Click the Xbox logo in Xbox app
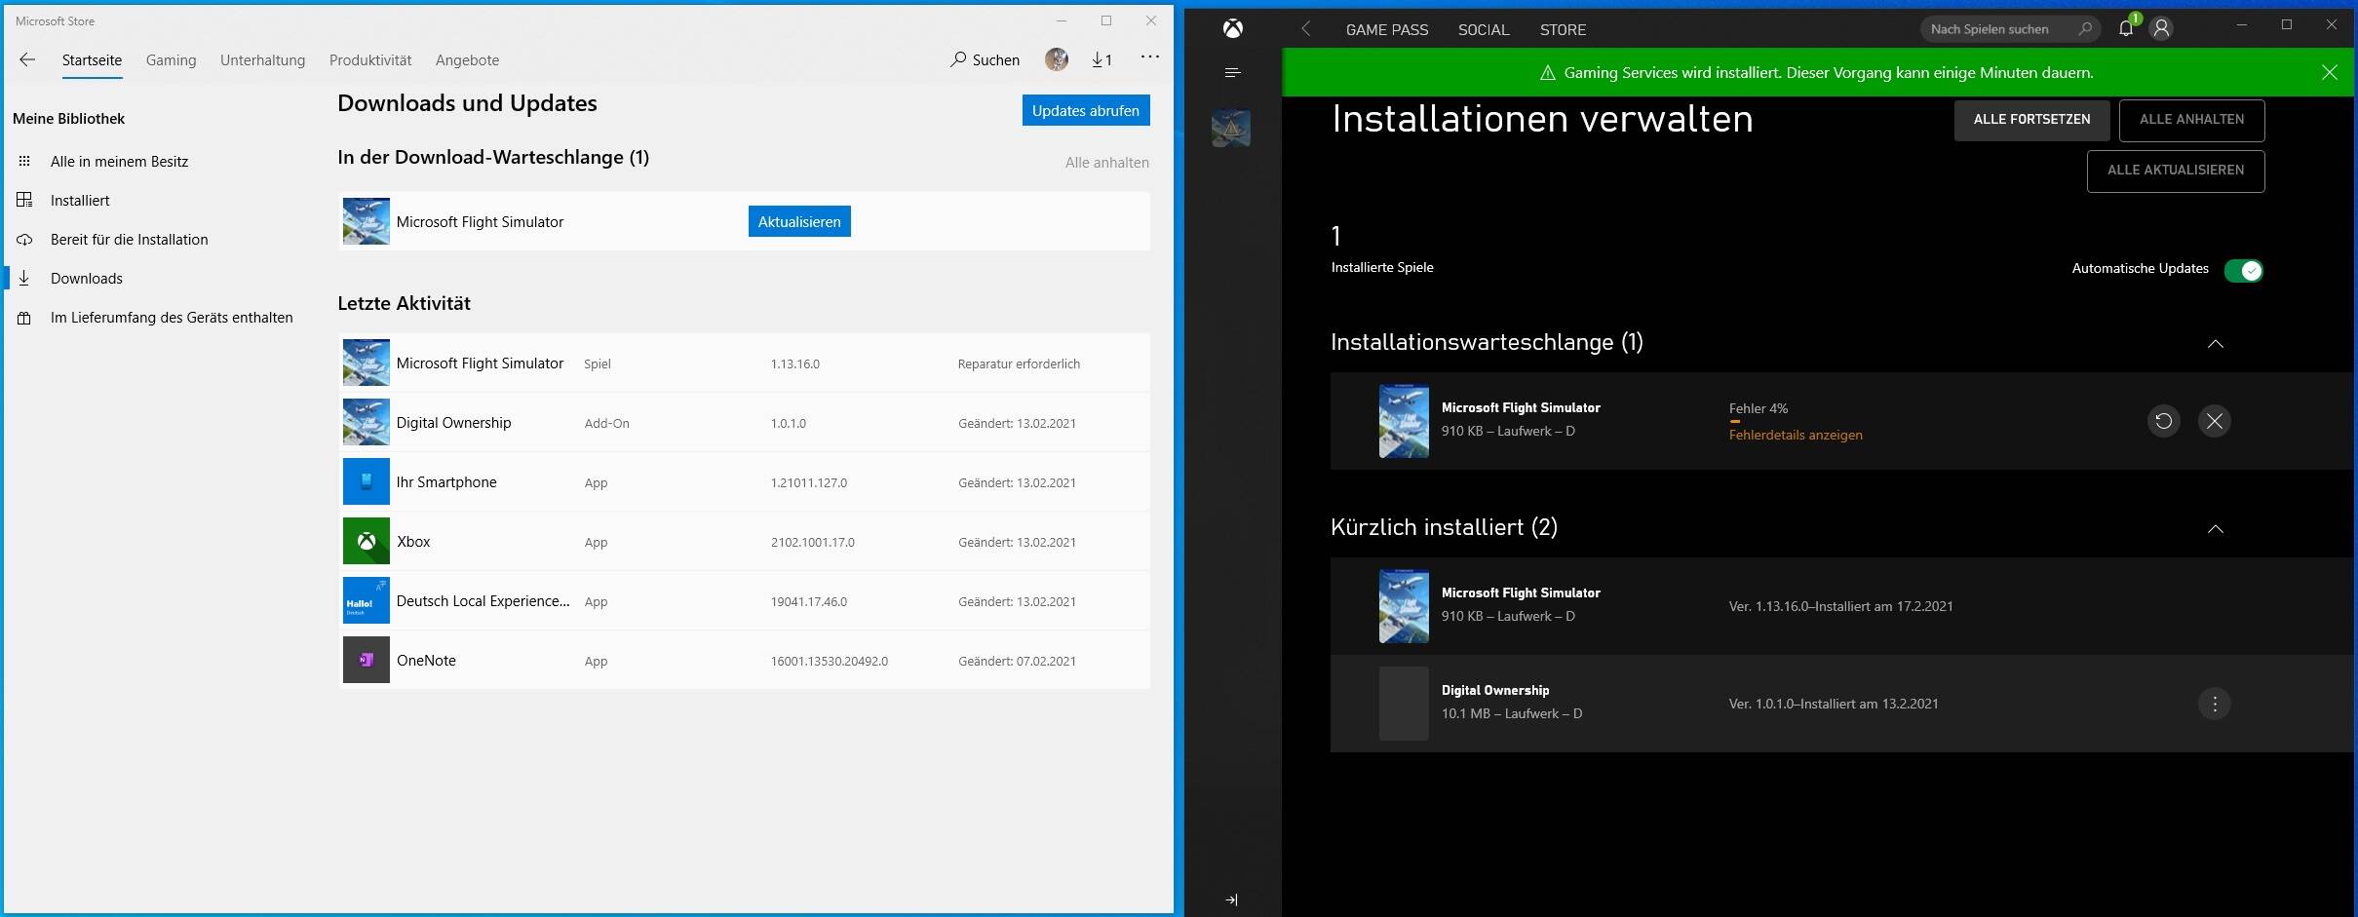The height and width of the screenshot is (917, 2358). click(1233, 29)
